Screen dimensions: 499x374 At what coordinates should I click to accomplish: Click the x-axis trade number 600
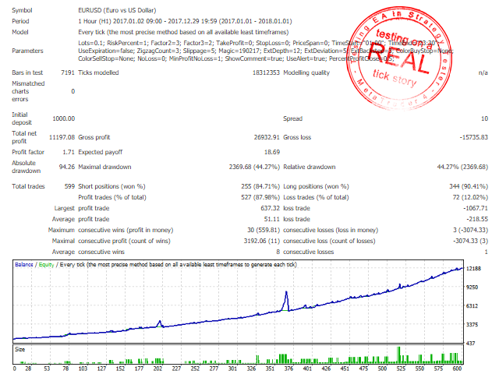[457, 369]
